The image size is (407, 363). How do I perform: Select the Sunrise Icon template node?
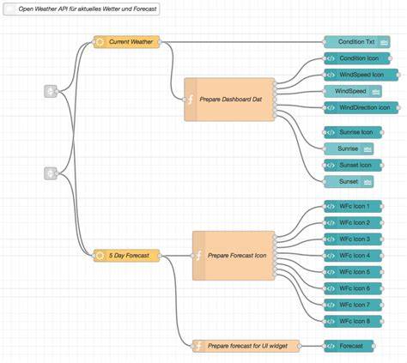coord(353,132)
